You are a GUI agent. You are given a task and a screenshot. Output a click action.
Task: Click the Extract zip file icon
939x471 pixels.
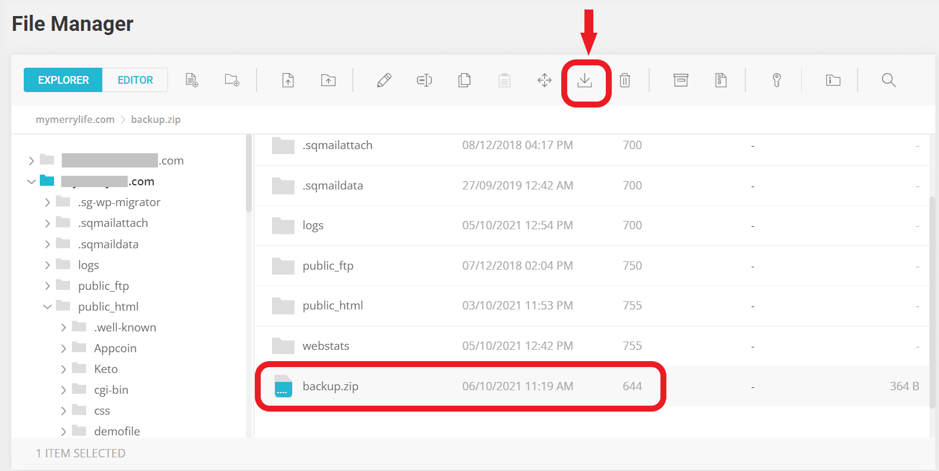click(x=721, y=80)
